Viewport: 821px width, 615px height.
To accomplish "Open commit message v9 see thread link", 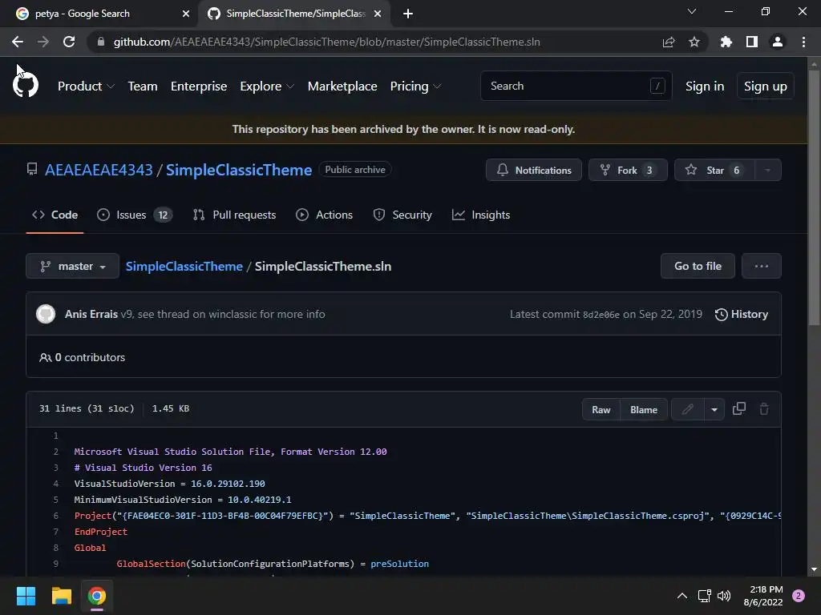I will [223, 314].
